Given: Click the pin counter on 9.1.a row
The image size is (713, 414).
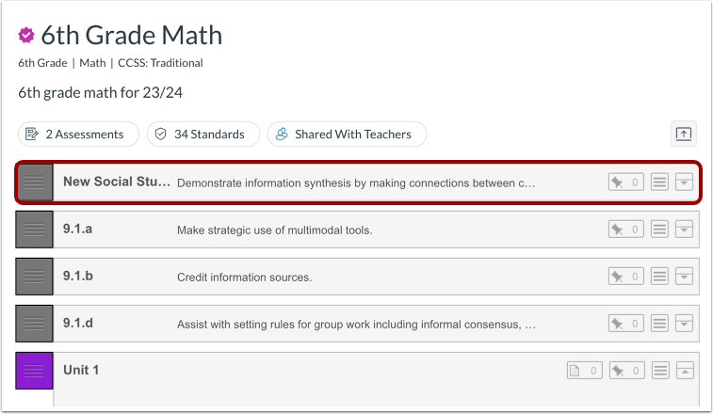Looking at the screenshot, I should [x=626, y=229].
